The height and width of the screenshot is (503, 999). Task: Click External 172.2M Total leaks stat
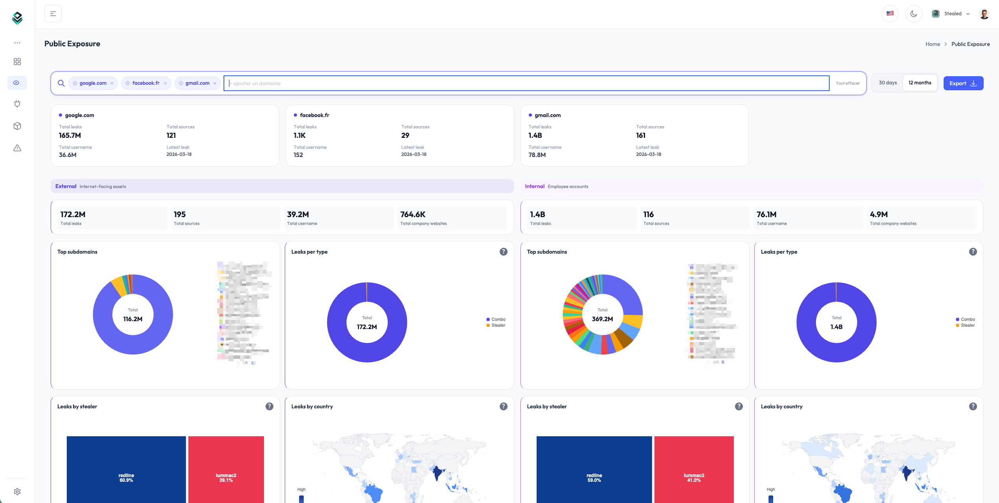click(x=112, y=218)
